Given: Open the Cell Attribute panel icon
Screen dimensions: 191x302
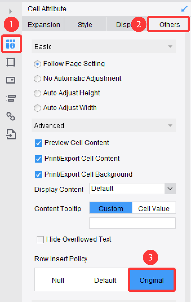Looking at the screenshot, I should 11,44.
